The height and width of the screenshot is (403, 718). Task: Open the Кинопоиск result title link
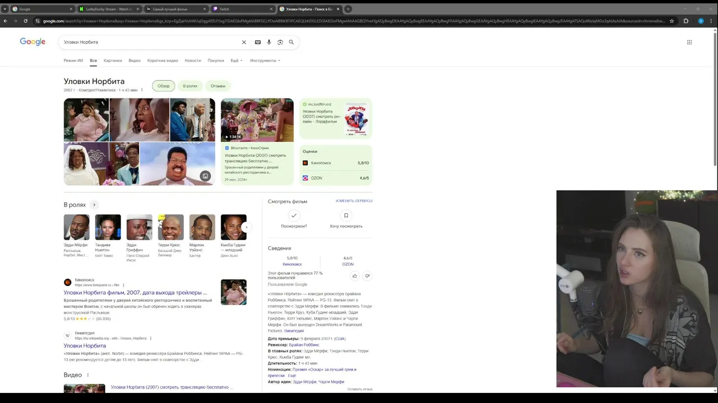(135, 293)
